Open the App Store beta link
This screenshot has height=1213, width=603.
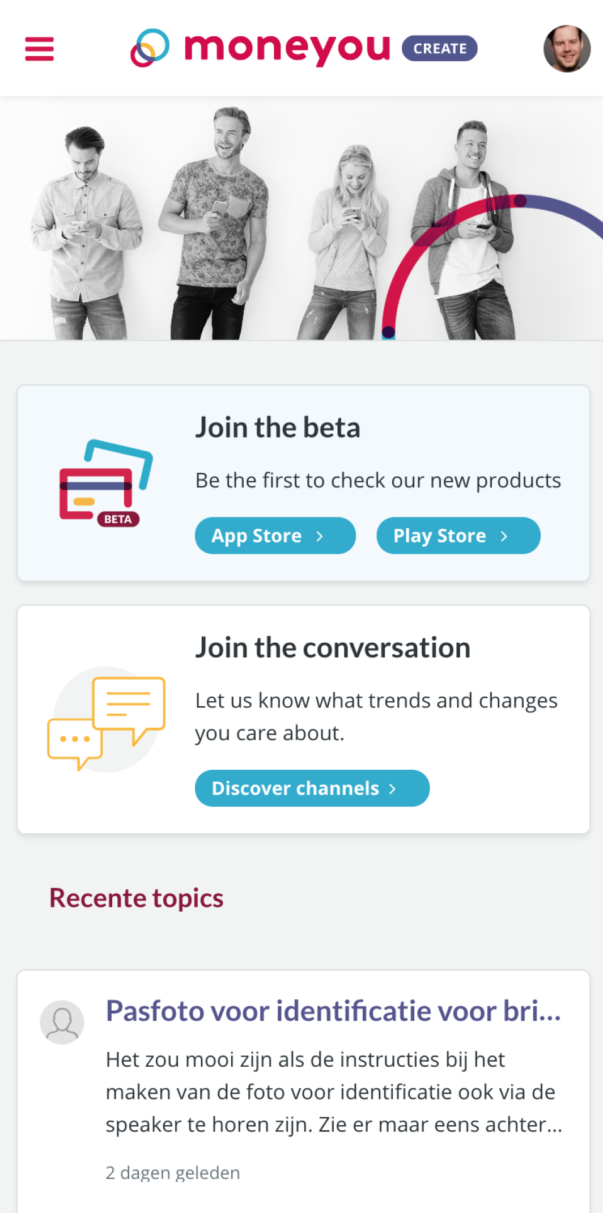275,536
